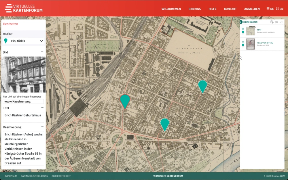Open the Barrierefreiheit link

click(x=61, y=176)
